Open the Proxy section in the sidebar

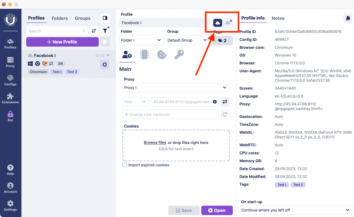[x=10, y=62]
